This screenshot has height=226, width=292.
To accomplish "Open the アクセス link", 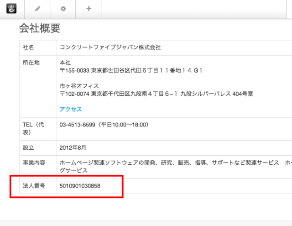I will click(71, 109).
